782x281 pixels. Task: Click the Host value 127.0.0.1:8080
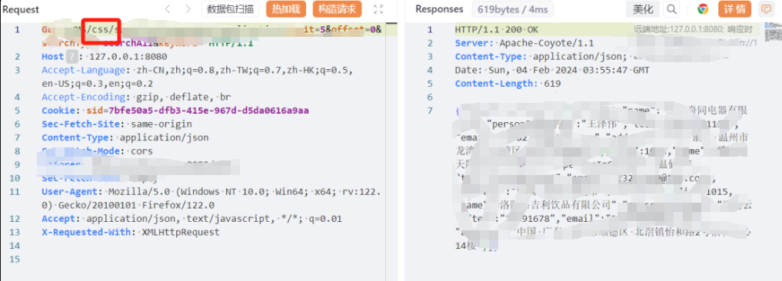coord(128,57)
